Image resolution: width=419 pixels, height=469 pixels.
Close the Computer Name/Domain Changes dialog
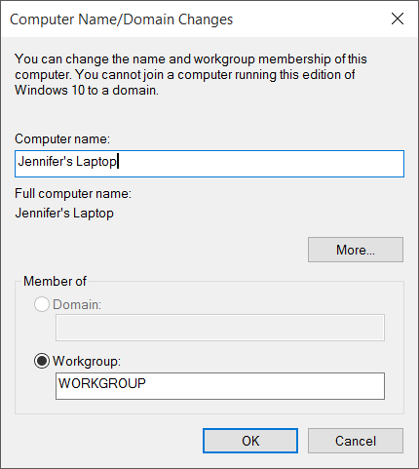click(398, 19)
